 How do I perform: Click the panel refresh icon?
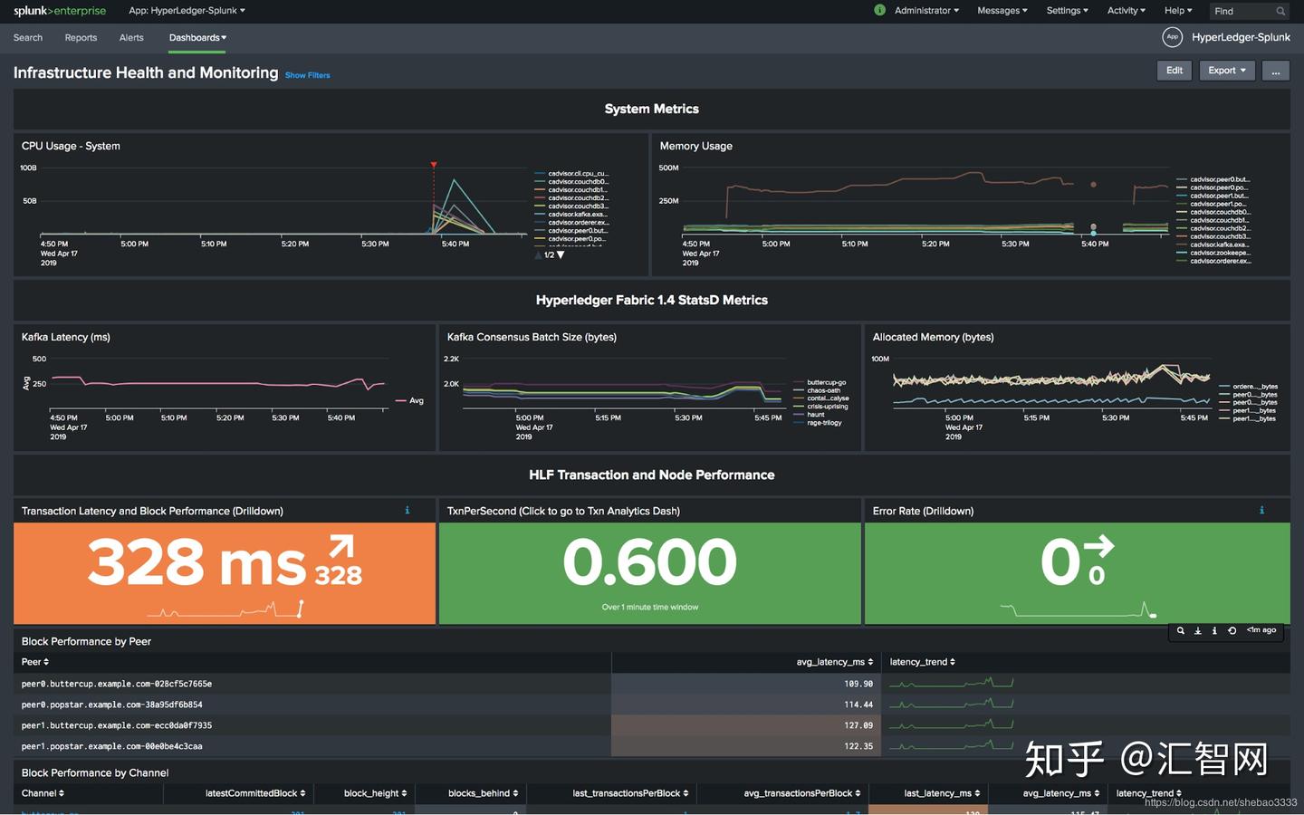1232,630
